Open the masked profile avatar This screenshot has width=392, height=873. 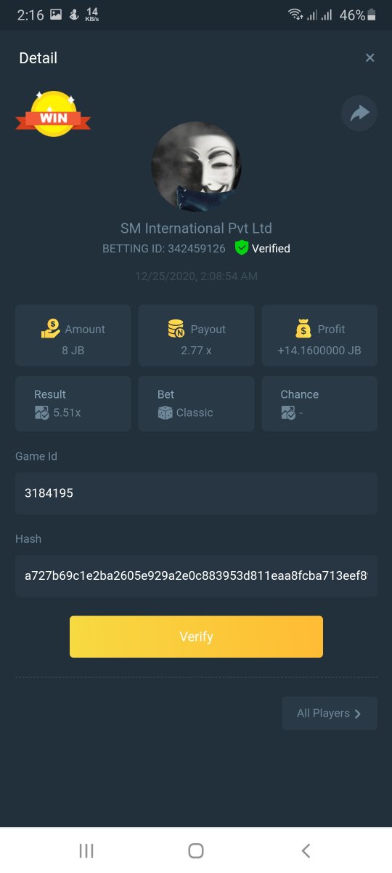[x=196, y=167]
